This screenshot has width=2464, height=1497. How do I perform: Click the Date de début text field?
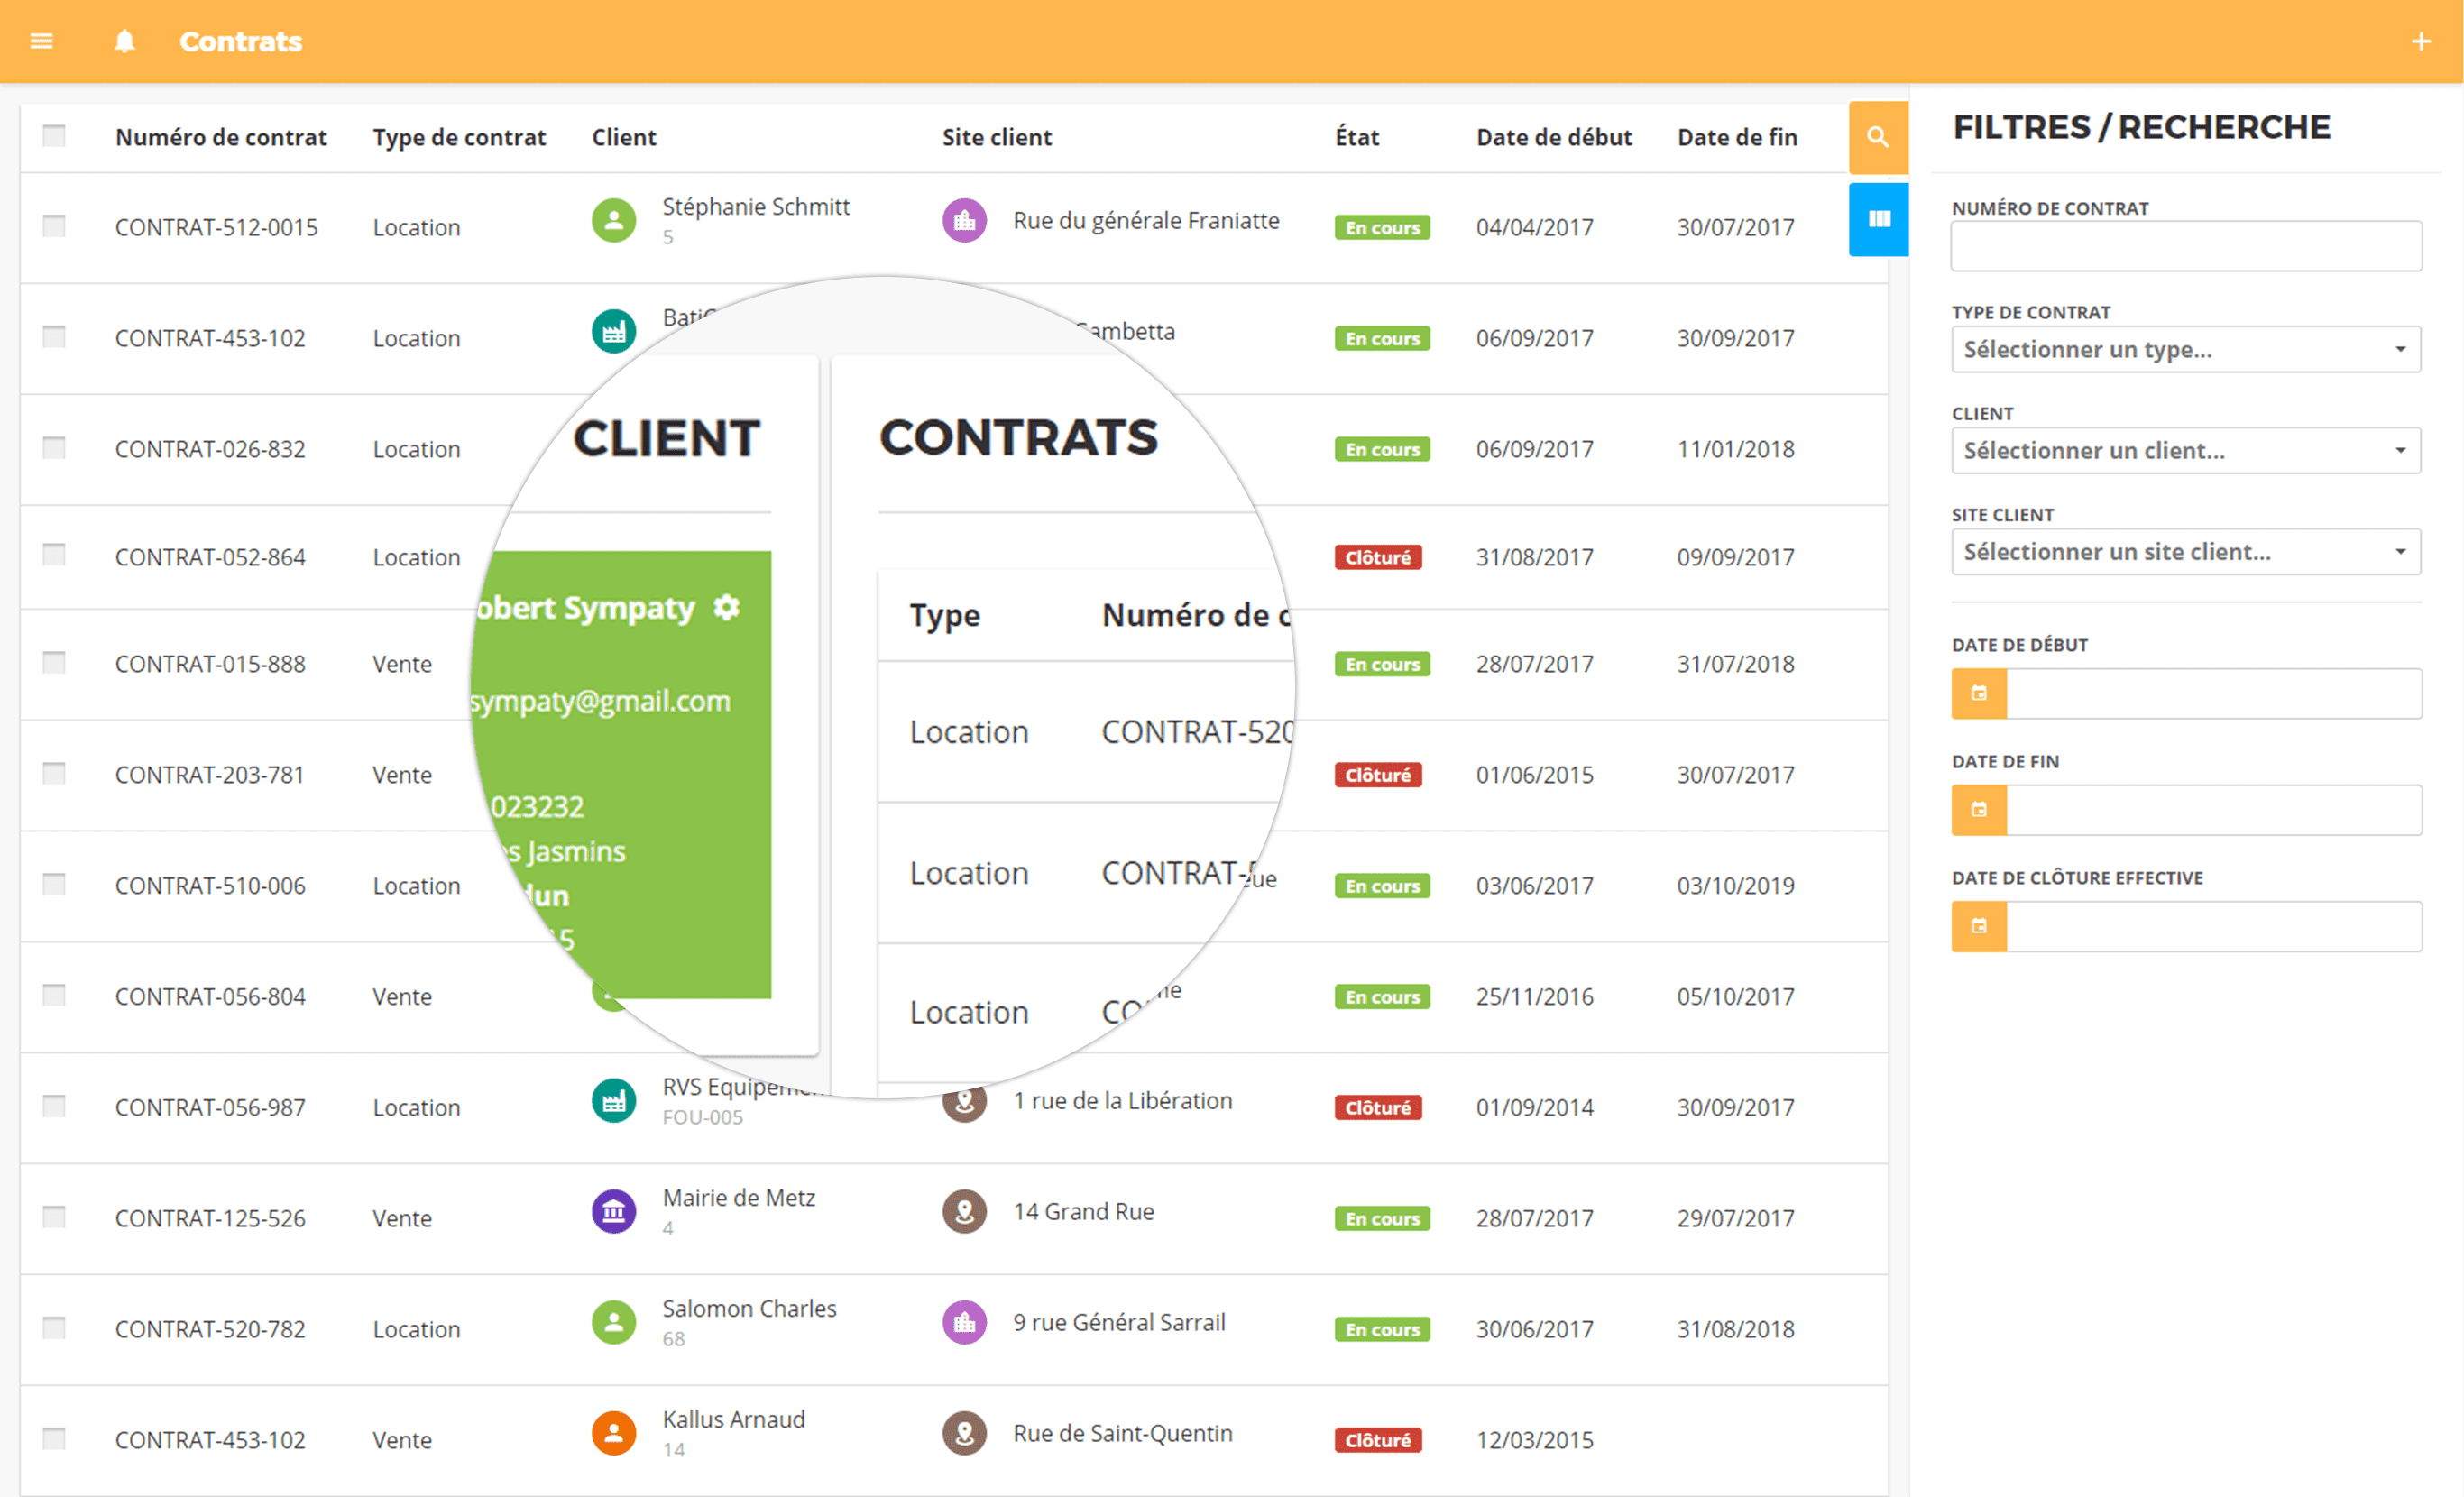[2214, 694]
